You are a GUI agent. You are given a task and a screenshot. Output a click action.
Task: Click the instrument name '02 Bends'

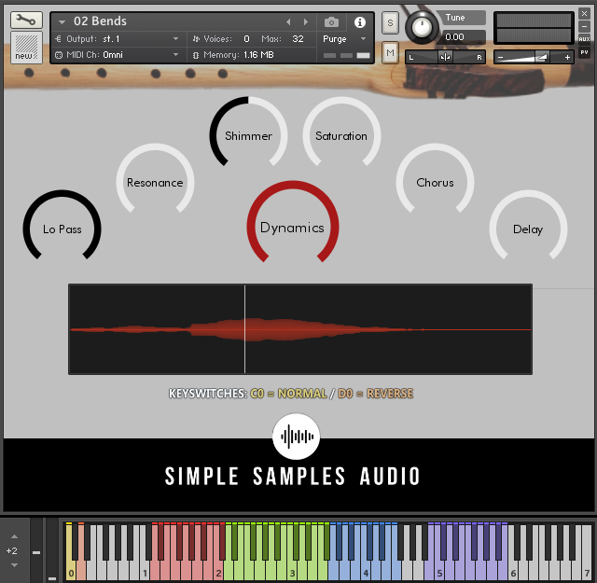pyautogui.click(x=100, y=21)
